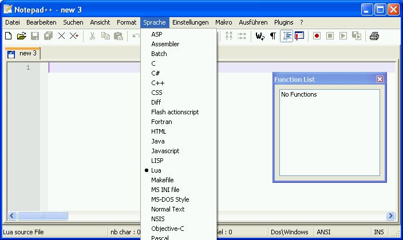Stop macro recording square icon
403x240 pixels.
point(330,36)
